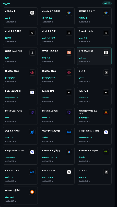Click the Gemini star icon on 双子座3.0闪光灯 card
117x207 pixels.
106,13
